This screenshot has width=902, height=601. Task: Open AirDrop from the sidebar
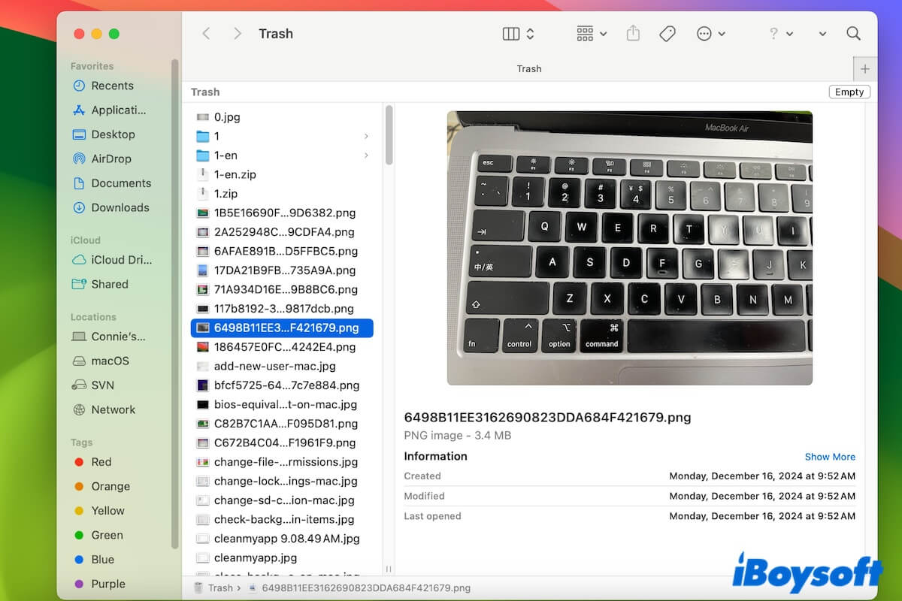pyautogui.click(x=110, y=159)
